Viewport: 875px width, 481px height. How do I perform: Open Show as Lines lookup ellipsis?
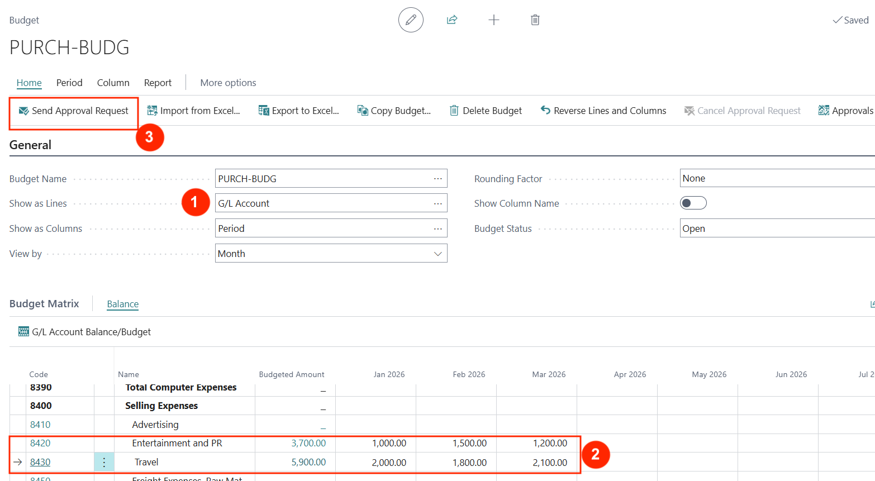click(437, 204)
